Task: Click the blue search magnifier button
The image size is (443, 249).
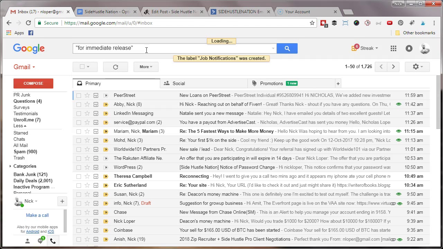Action: click(287, 48)
